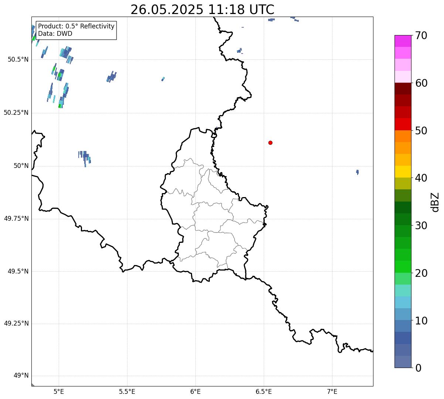Click the 30 colorbar tick value
This screenshot has height=399, width=444.
click(421, 226)
